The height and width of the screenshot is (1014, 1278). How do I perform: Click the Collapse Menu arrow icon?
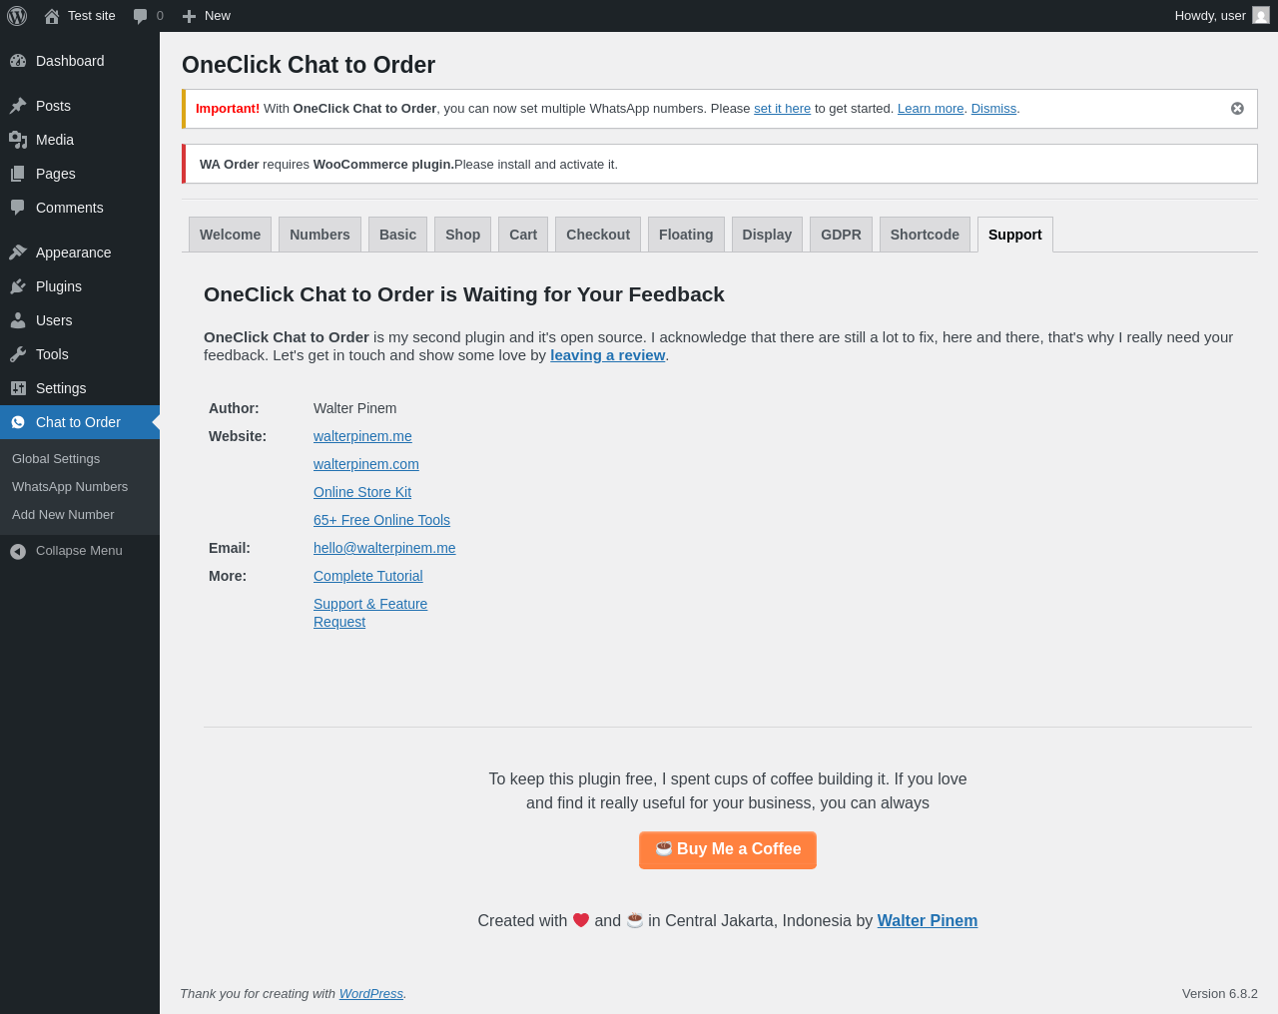coord(18,551)
